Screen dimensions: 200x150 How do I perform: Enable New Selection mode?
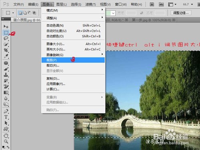(20, 13)
